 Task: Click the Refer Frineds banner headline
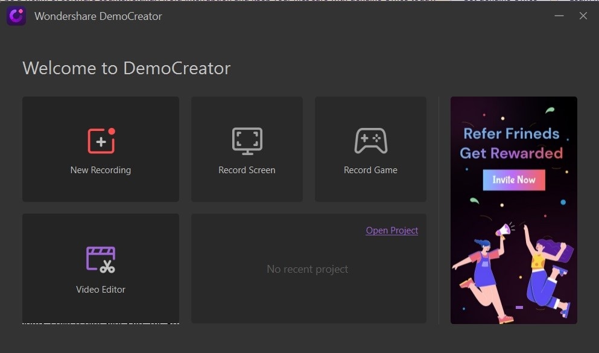point(511,134)
